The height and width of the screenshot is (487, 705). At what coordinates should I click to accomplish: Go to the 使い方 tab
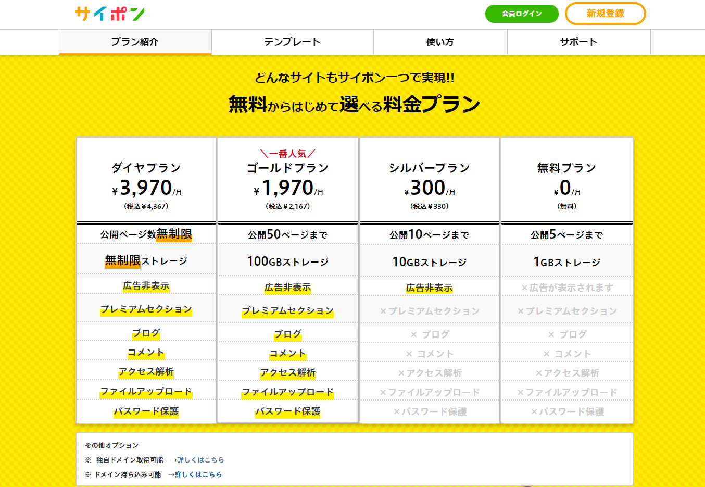pos(440,42)
